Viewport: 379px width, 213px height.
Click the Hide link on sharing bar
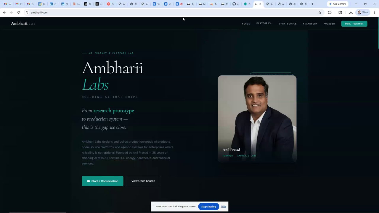click(224, 206)
